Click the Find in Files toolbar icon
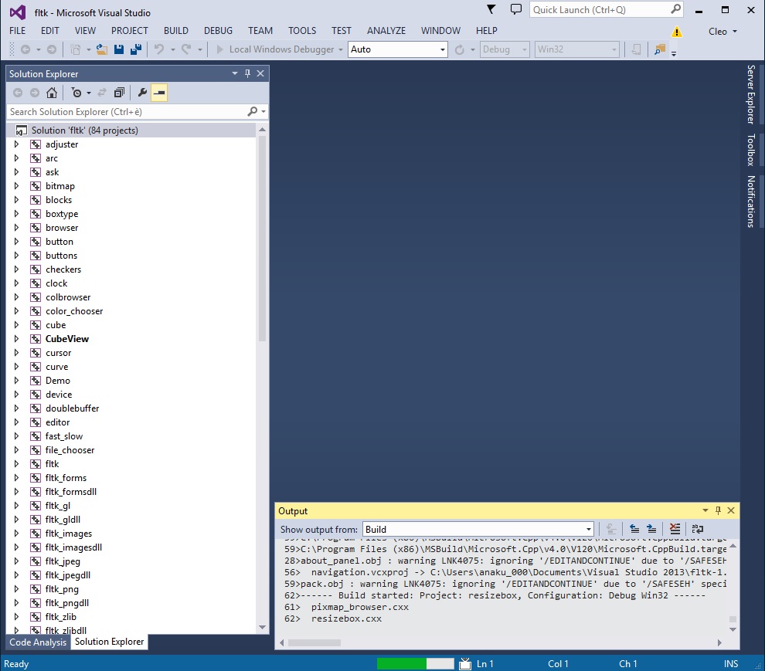 coord(660,49)
